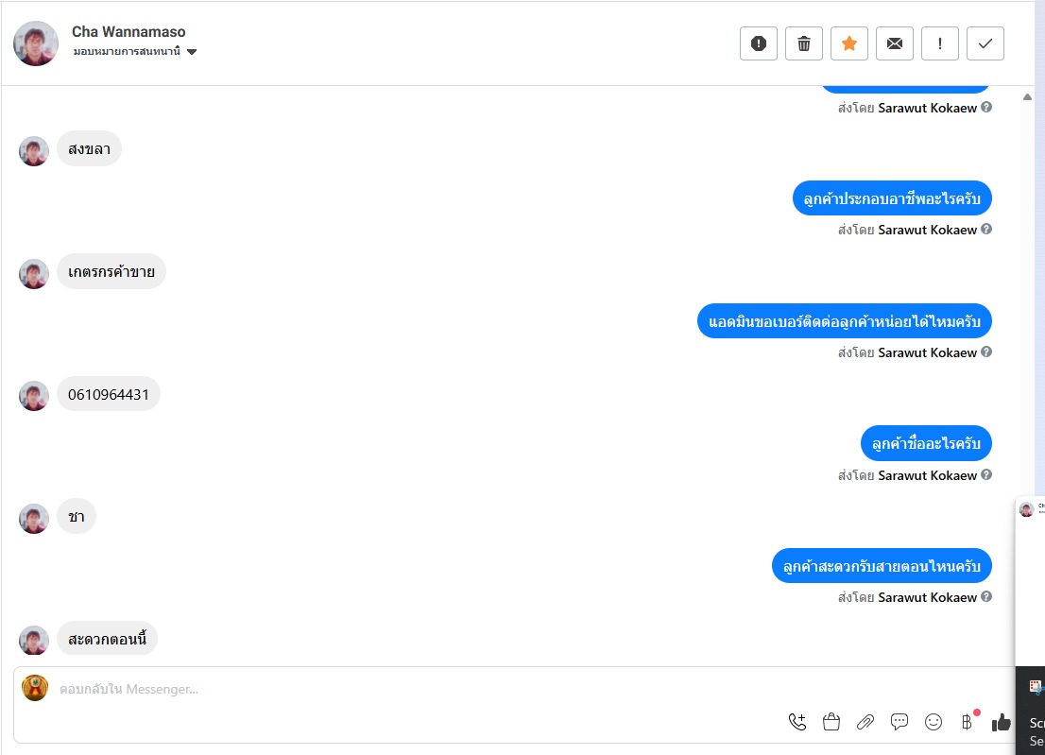Click the Cha Wannamaso contact name
Image resolution: width=1045 pixels, height=755 pixels.
[x=128, y=32]
